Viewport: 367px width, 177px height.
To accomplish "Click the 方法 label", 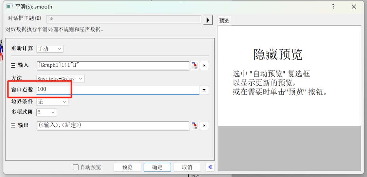I will point(17,78).
